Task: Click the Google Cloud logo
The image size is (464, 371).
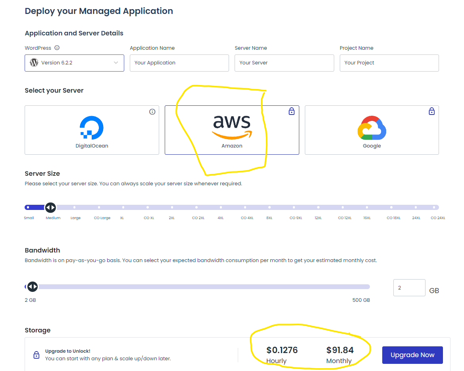Action: (x=372, y=128)
